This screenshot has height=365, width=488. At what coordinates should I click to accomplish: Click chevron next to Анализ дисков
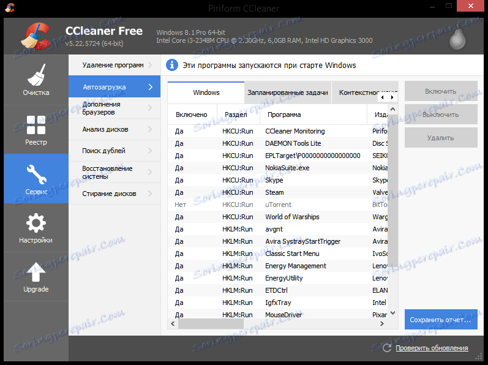pyautogui.click(x=151, y=129)
